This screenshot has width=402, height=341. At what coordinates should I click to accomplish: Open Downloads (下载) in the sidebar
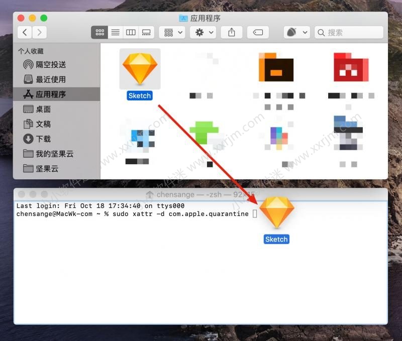click(43, 139)
